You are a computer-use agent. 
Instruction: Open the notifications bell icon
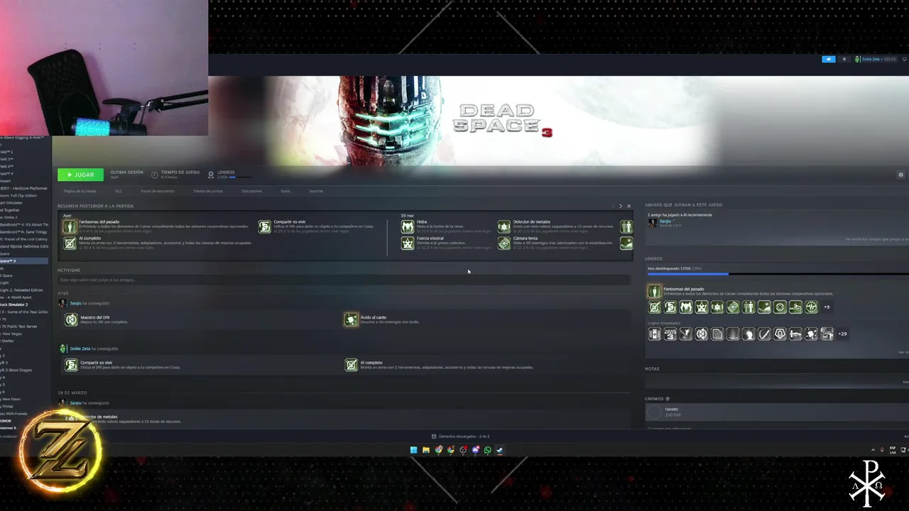(844, 59)
